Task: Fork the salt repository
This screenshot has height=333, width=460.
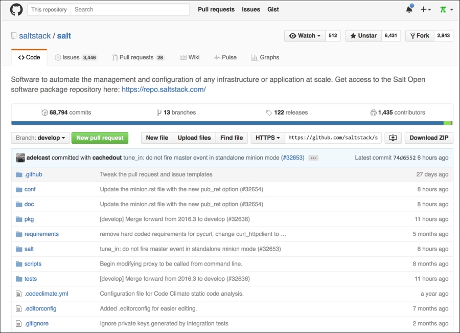Action: pyautogui.click(x=420, y=35)
